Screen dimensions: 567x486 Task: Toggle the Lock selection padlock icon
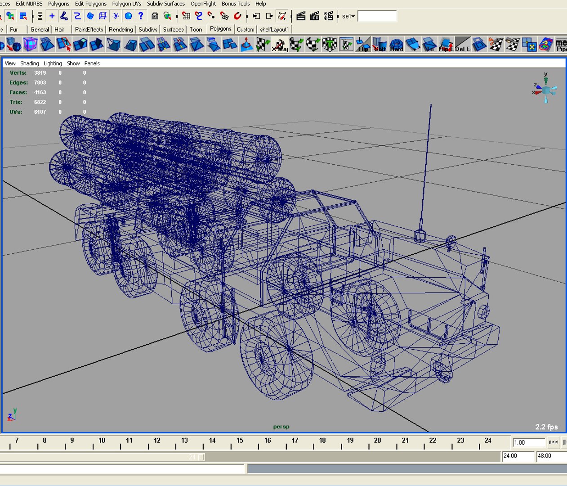[x=155, y=16]
